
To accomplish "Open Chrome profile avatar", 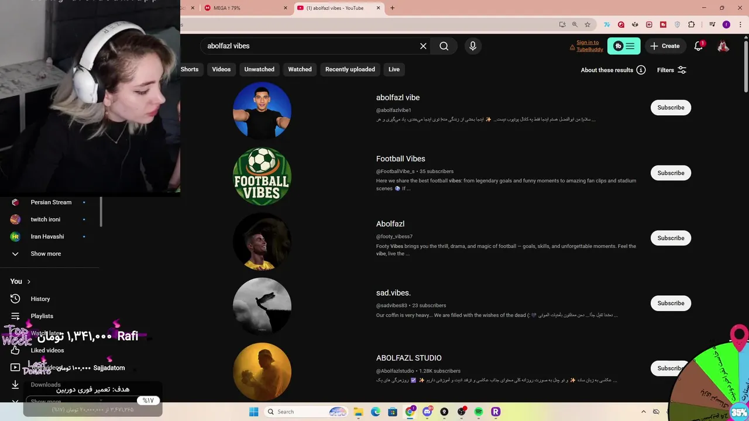I will pyautogui.click(x=726, y=25).
